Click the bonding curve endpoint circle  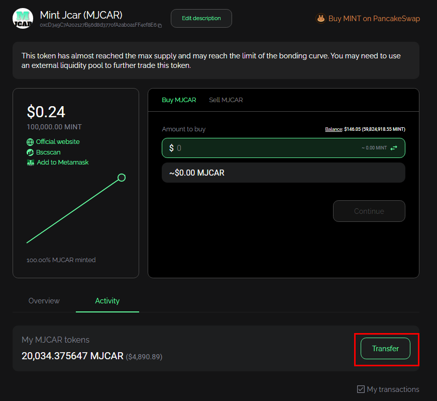[122, 178]
